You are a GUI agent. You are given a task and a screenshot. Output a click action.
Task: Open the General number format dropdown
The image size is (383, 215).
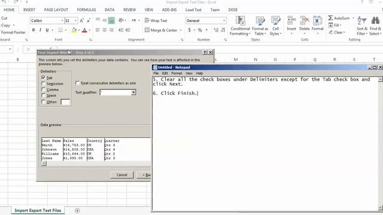(x=224, y=20)
